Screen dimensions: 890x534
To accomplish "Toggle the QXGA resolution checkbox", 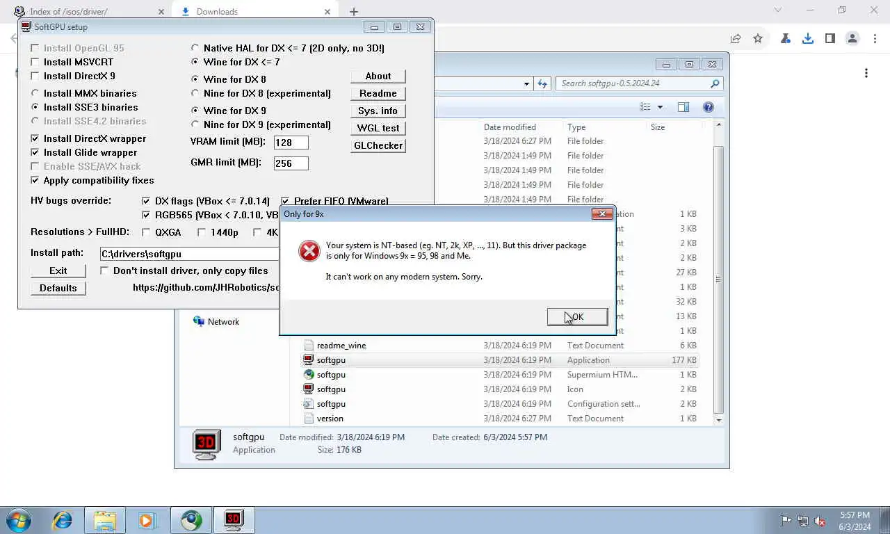I will pos(146,232).
